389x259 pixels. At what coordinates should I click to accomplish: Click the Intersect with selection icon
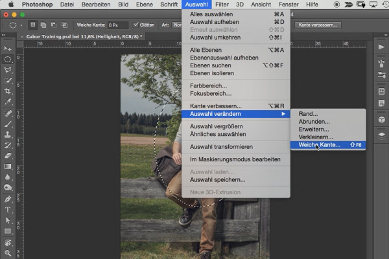64,25
